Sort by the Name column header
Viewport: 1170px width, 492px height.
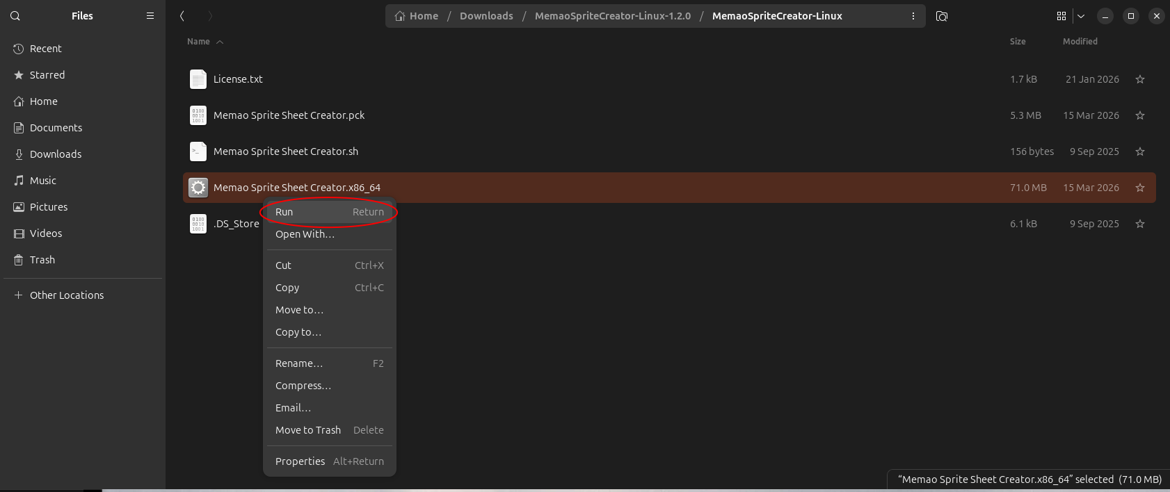(205, 42)
